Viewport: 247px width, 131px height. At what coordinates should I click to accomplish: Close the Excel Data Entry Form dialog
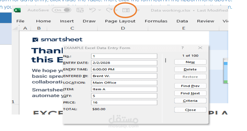200,48
